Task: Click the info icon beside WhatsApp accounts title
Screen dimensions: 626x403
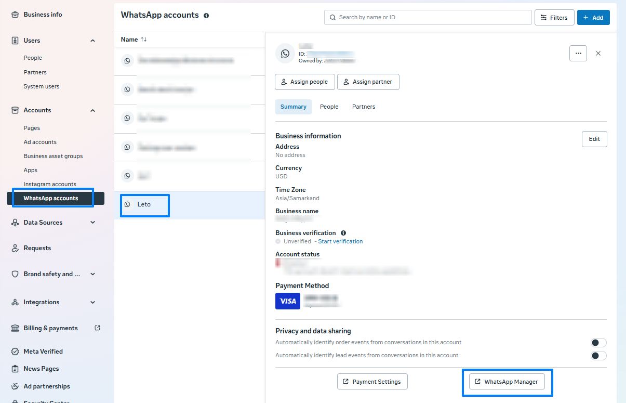Action: pos(206,16)
